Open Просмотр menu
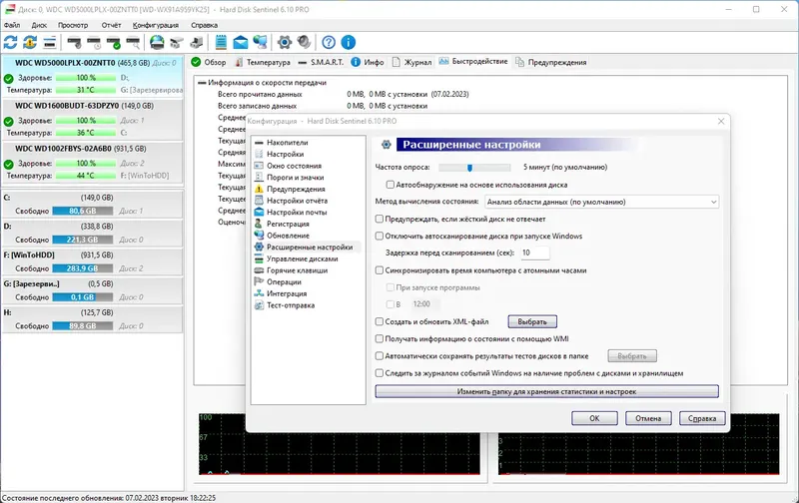This screenshot has height=503, width=799. tap(73, 25)
